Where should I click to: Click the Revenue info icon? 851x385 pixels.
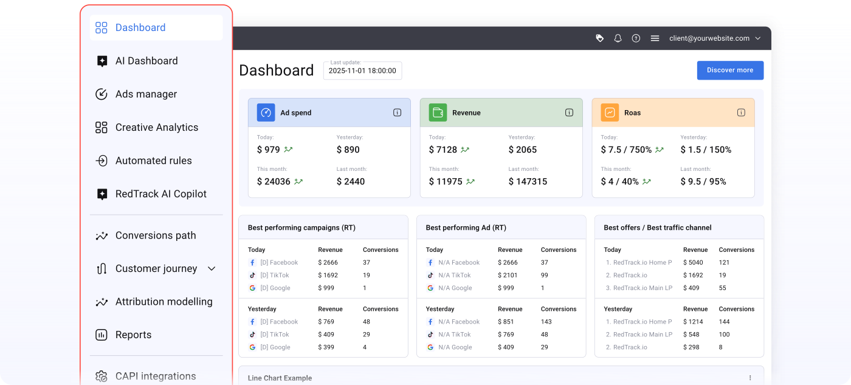click(x=569, y=113)
